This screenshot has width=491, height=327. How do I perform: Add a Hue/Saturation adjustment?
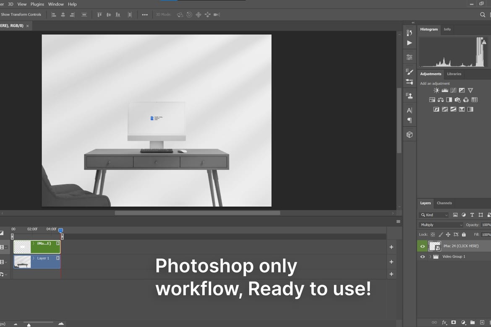point(432,100)
